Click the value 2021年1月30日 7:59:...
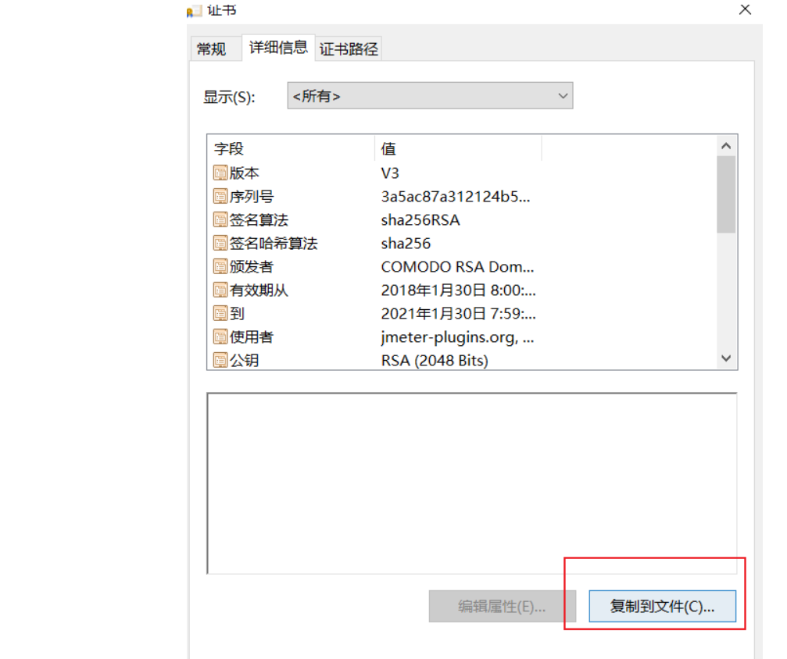Screen dimensions: 787x659 tap(458, 313)
